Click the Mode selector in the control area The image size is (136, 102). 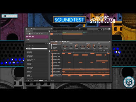click(65, 46)
